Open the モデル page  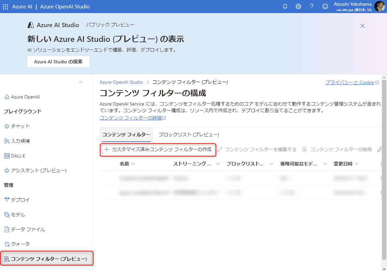coord(15,215)
